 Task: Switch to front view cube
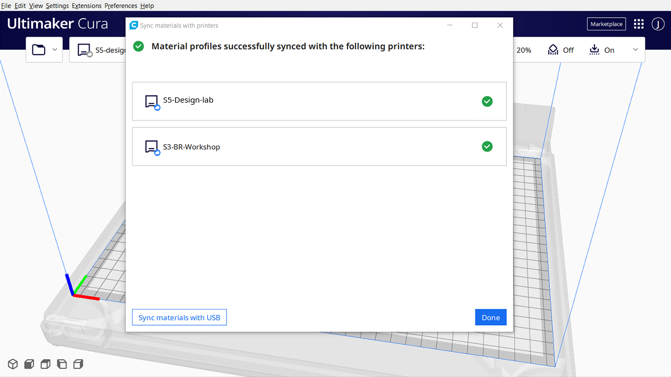pos(29,364)
